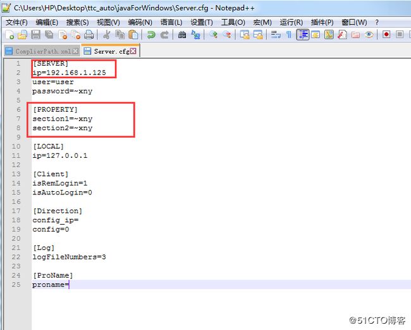411x330 pixels.
Task: Click the [SERVER] section header line
Action: (x=51, y=64)
